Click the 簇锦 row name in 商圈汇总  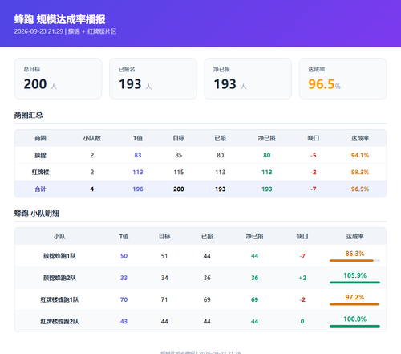coord(40,155)
